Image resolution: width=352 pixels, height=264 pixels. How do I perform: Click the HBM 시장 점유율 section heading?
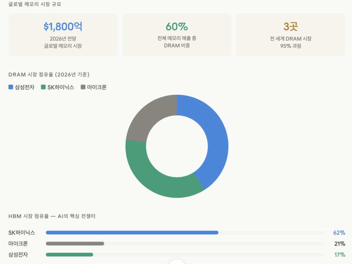52,216
